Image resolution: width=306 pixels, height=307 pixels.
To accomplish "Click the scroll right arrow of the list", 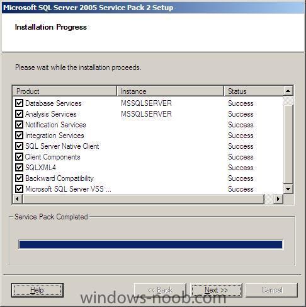I will [x=278, y=199].
